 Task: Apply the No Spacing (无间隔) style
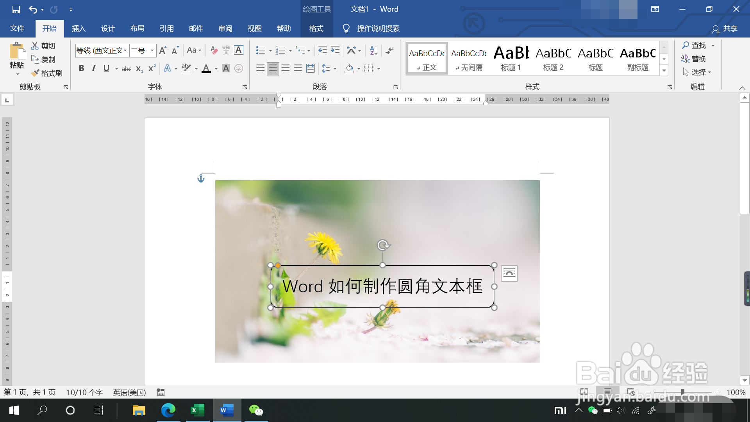469,58
